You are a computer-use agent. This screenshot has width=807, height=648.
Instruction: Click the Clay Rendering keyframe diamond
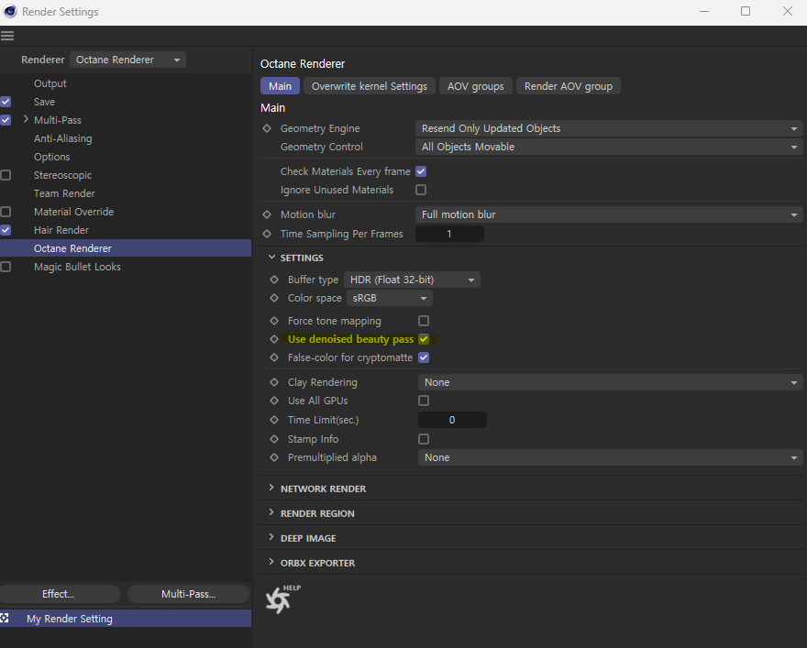pos(274,382)
